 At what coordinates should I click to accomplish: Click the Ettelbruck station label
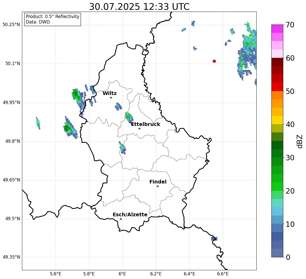pos(146,124)
